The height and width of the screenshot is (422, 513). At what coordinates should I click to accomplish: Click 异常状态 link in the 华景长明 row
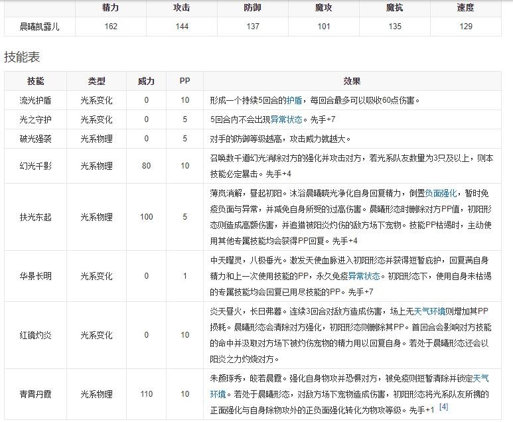[x=364, y=276]
